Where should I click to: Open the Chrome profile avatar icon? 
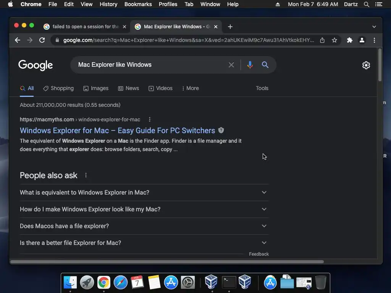pyautogui.click(x=362, y=40)
